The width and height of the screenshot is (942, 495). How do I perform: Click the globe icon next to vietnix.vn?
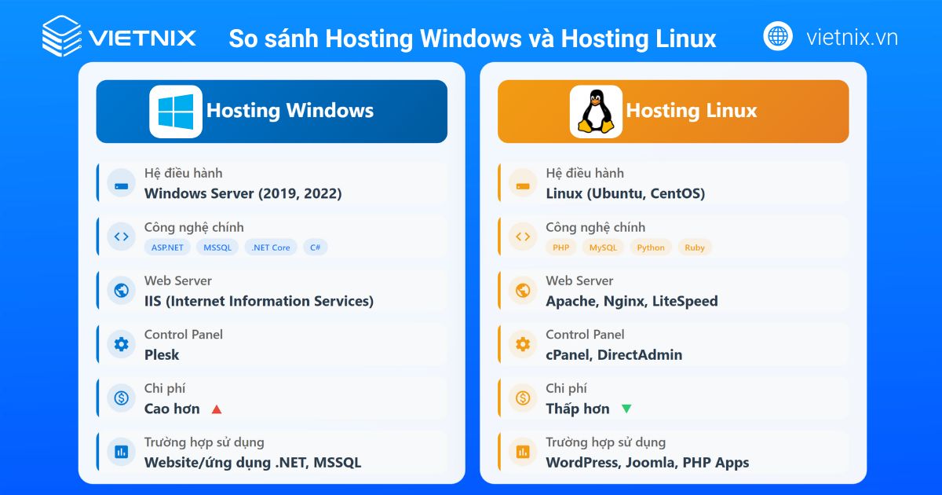(778, 35)
